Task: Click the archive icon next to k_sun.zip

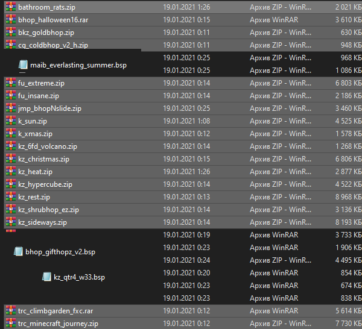Action: pos(11,121)
